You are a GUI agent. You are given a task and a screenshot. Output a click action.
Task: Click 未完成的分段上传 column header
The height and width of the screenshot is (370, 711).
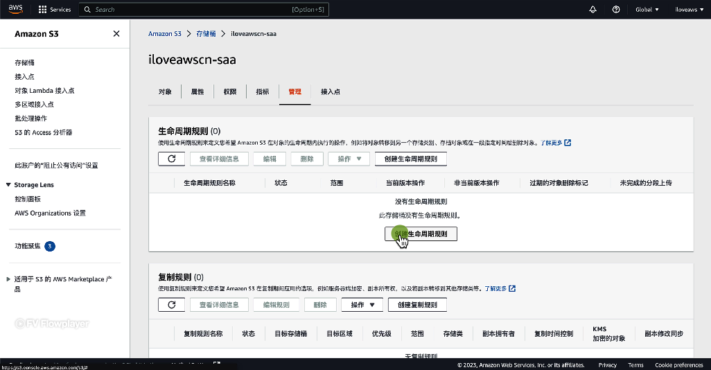[646, 183]
